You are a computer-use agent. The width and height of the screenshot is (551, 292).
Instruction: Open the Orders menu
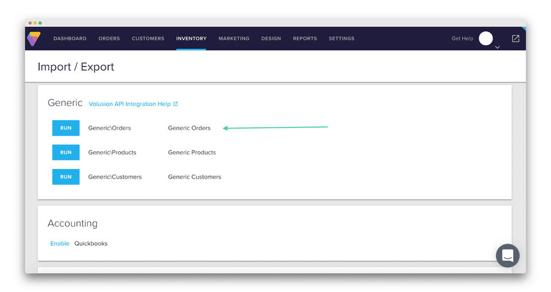click(109, 38)
